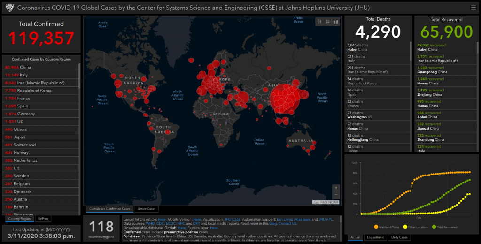Open the ECDC data source link

(171, 223)
